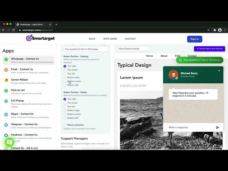Click the Email - Contact Us envelope icon
Screen dimensions: 228x171
point(6,70)
